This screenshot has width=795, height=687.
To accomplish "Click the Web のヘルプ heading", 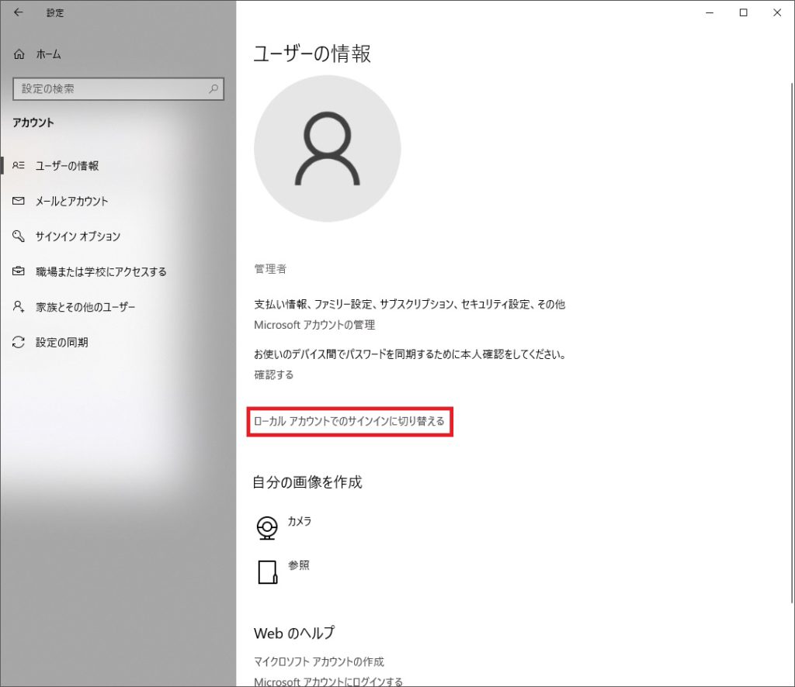I will click(x=294, y=633).
